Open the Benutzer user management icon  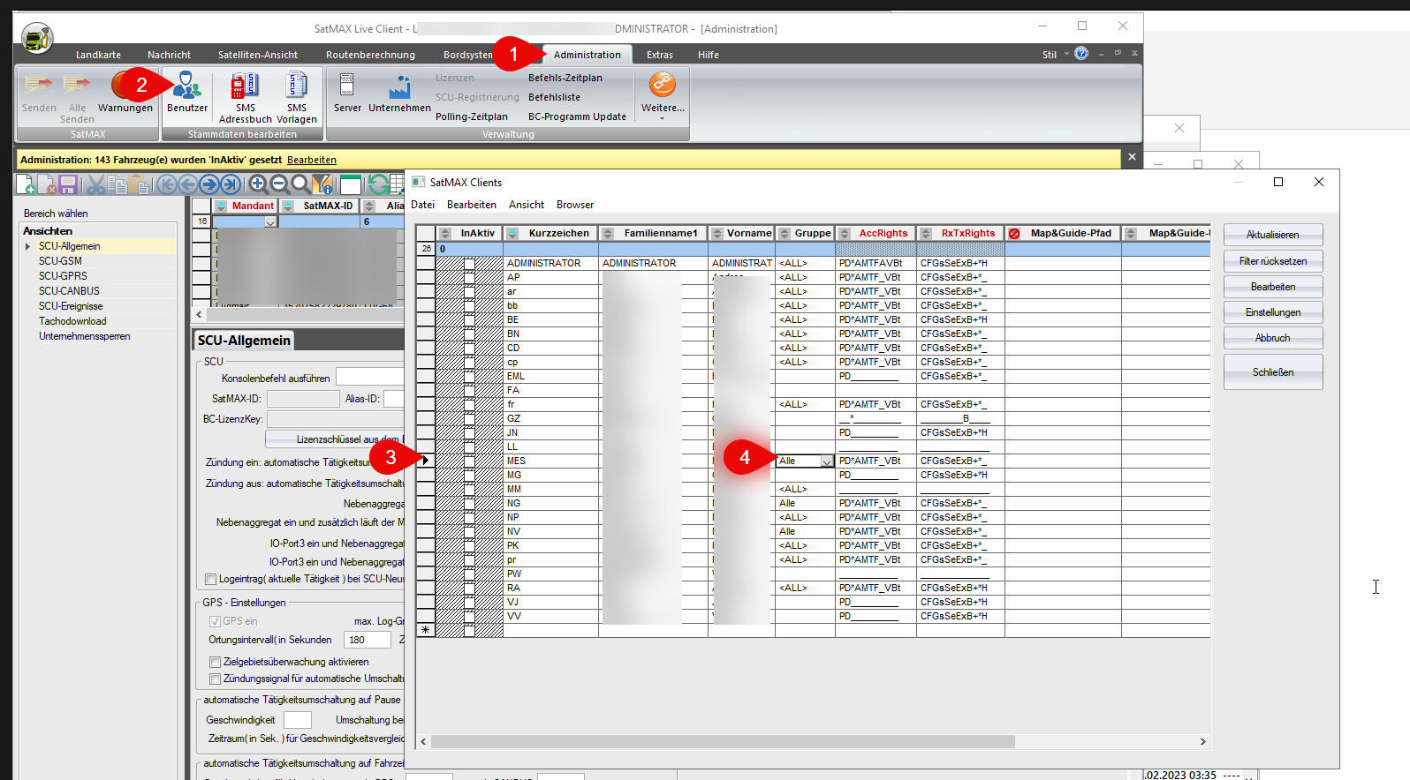coord(187,86)
